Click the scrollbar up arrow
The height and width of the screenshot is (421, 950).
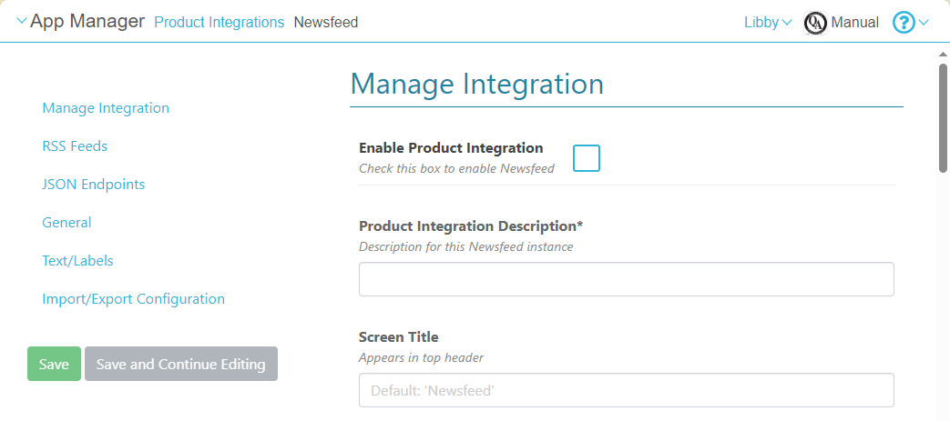point(944,55)
